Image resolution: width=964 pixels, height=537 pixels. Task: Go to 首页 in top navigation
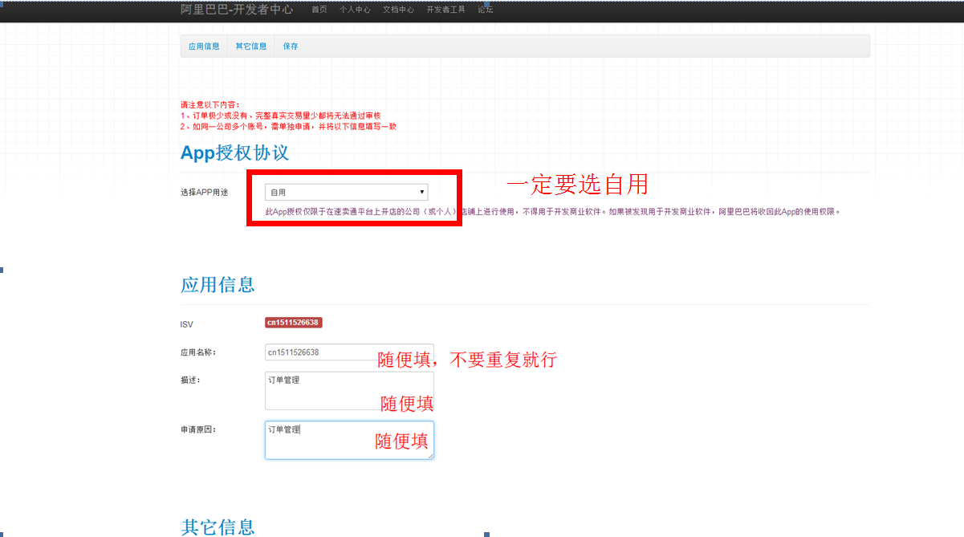coord(319,10)
